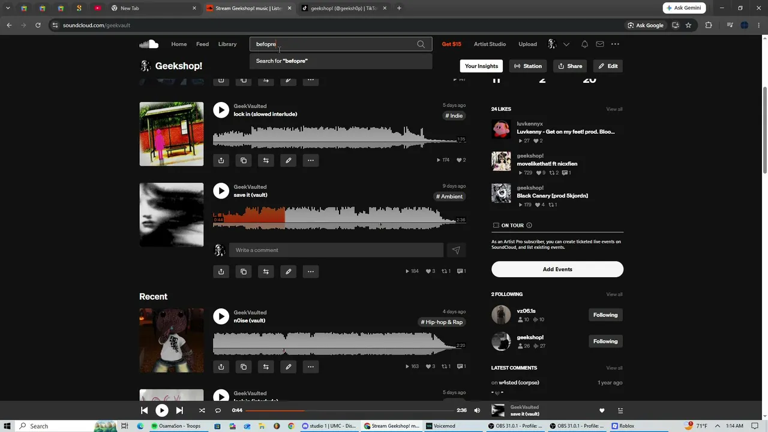768x432 pixels.
Task: Open Artist Studio
Action: [x=490, y=44]
